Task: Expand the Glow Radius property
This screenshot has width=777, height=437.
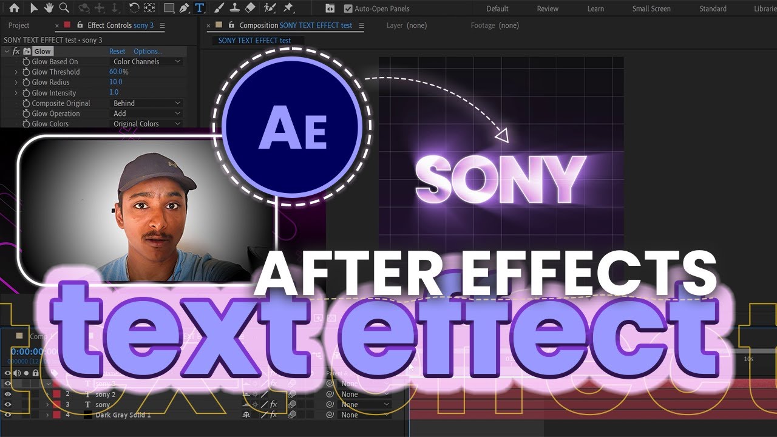Action: [16, 83]
